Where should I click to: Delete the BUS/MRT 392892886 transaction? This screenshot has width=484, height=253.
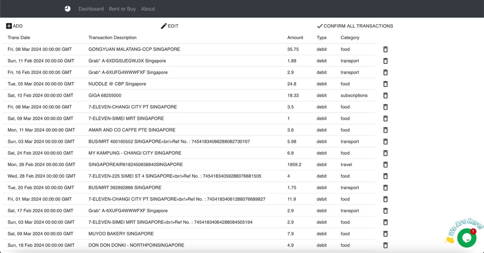pyautogui.click(x=385, y=188)
